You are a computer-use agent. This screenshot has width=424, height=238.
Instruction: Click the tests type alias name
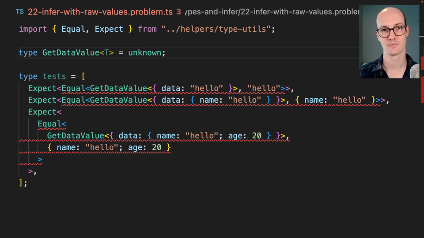pyautogui.click(x=54, y=77)
